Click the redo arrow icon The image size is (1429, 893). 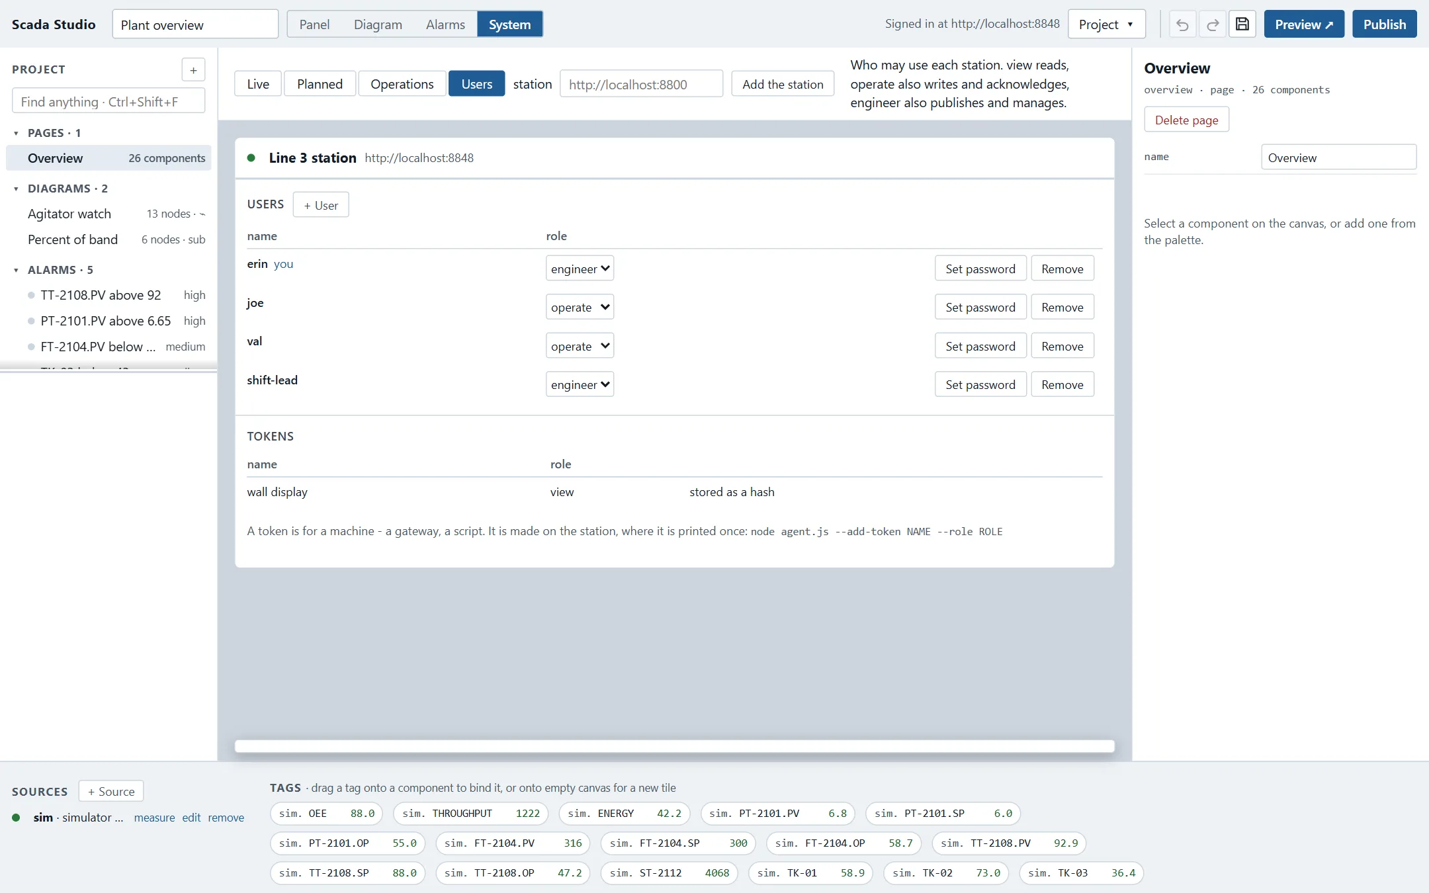click(1213, 24)
